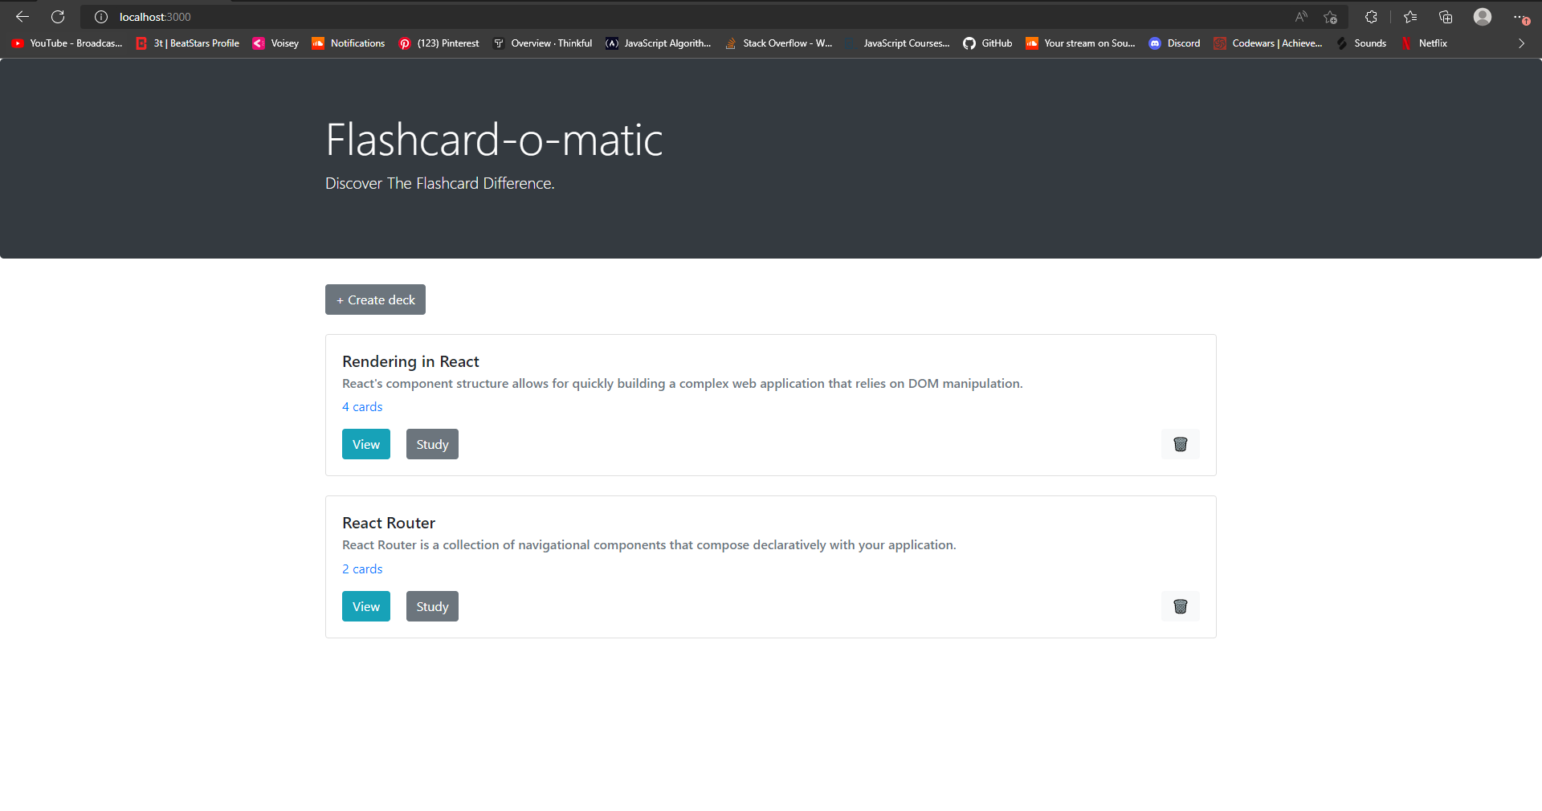Open the Read aloud icon
The image size is (1542, 811).
point(1300,17)
